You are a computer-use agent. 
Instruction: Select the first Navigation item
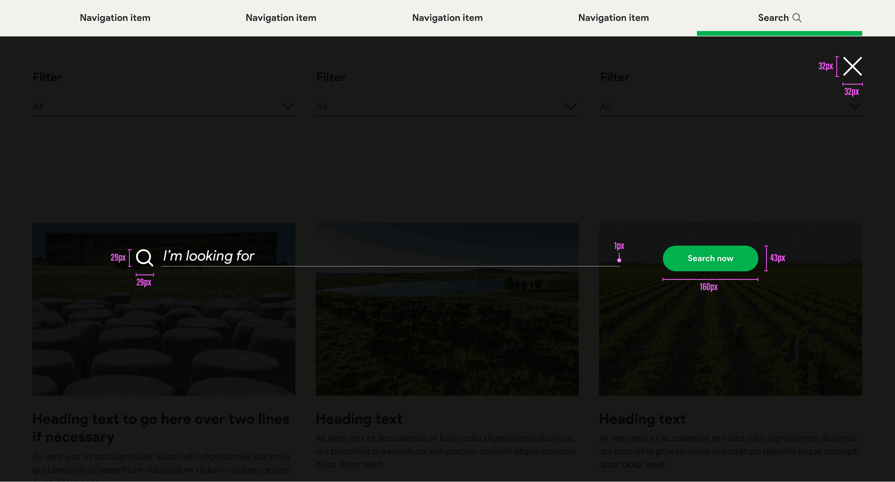tap(115, 18)
